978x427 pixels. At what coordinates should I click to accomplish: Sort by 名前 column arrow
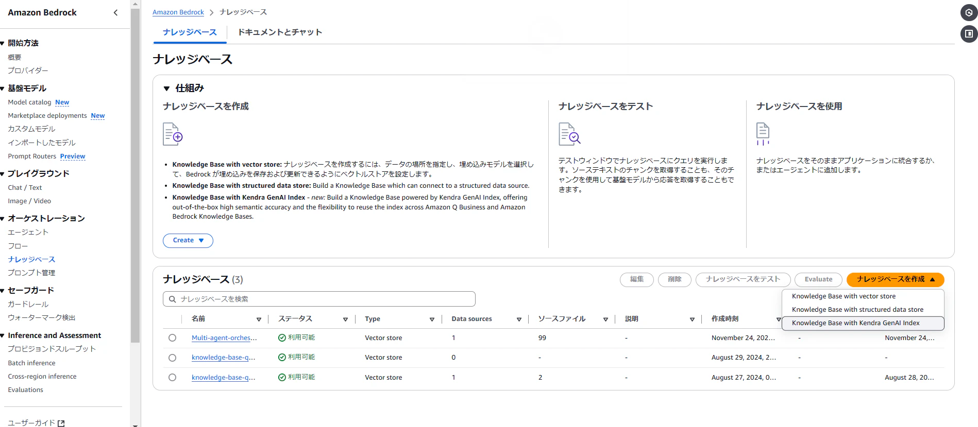[259, 319]
